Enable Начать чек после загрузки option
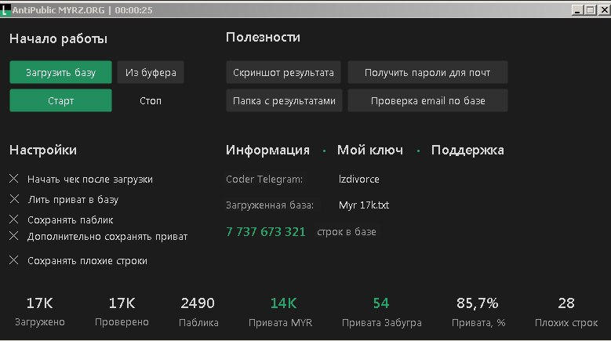 coord(14,180)
